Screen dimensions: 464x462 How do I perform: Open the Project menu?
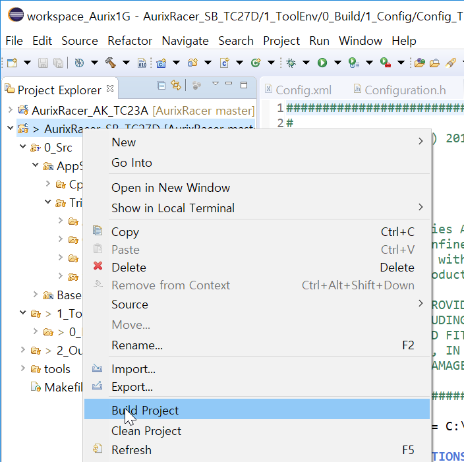281,41
